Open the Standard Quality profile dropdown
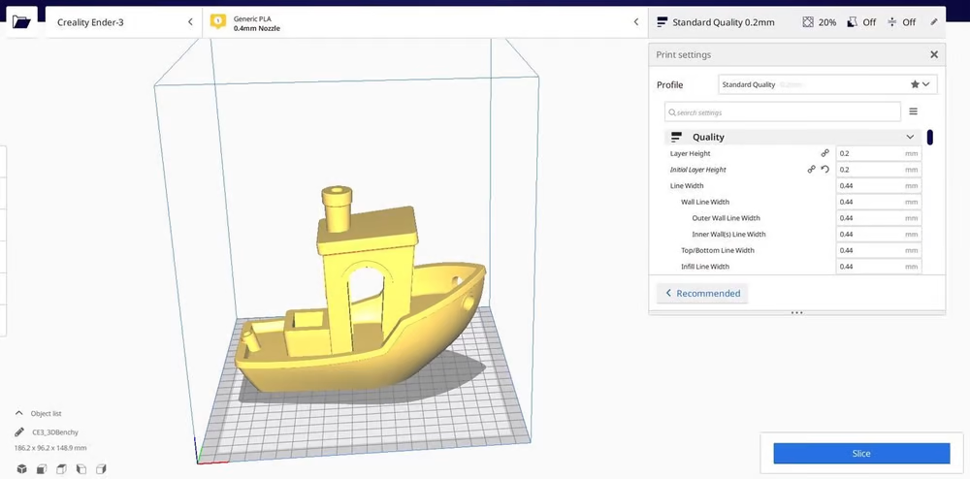The height and width of the screenshot is (479, 970). pyautogui.click(x=826, y=84)
